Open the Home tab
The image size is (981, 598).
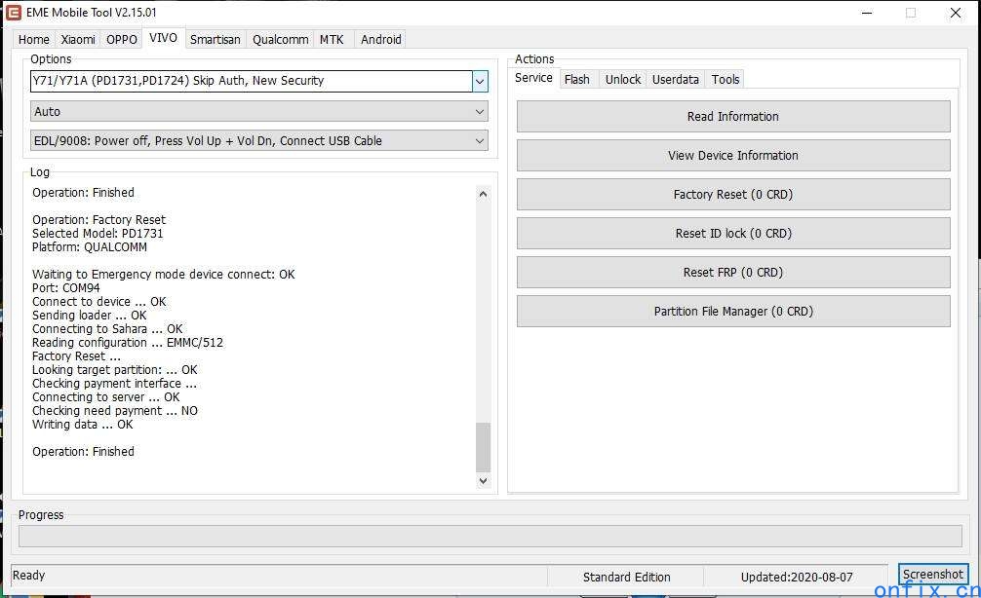[x=34, y=39]
